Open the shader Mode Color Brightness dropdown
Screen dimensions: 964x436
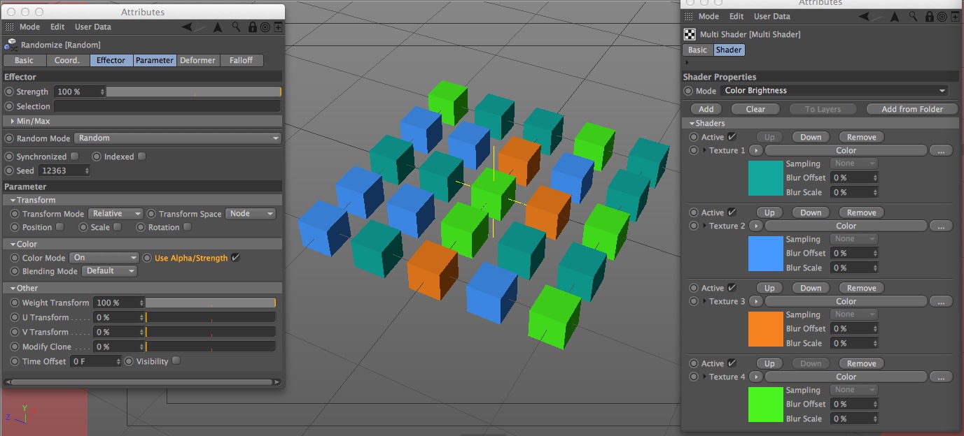pos(834,91)
